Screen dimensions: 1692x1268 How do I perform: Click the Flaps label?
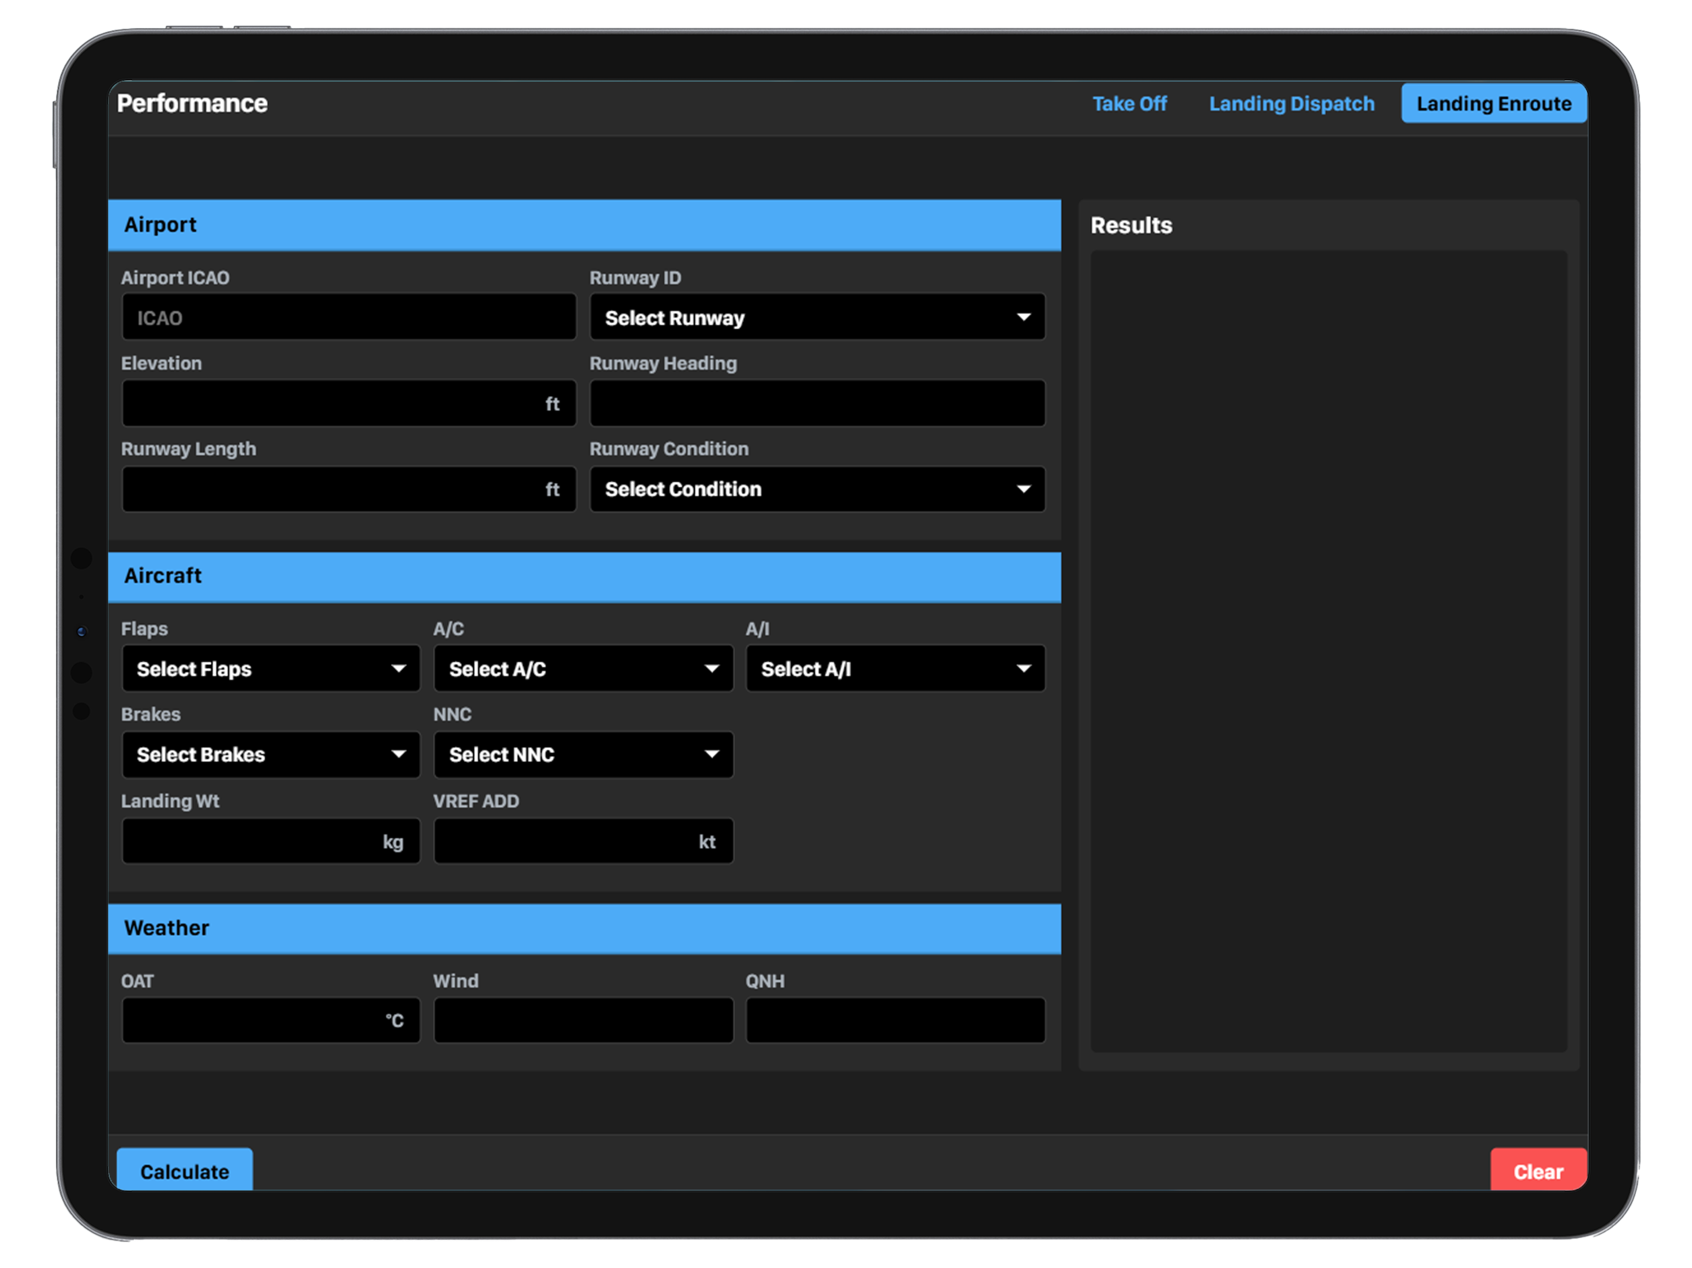[x=144, y=629]
